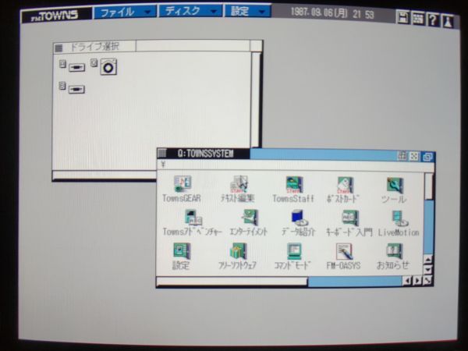Select the CD-ROM drive icon in ドライブ選択

108,67
